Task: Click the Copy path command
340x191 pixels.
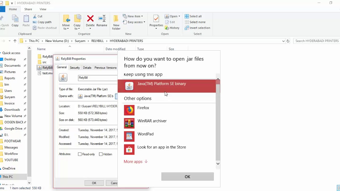Action: [x=42, y=22]
